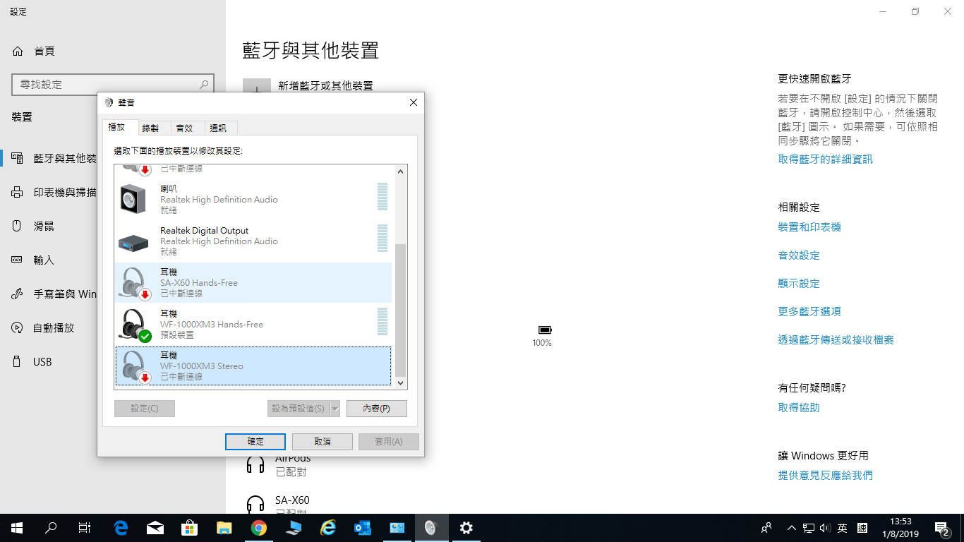Click the OK (確定) button
The image size is (964, 542).
255,442
